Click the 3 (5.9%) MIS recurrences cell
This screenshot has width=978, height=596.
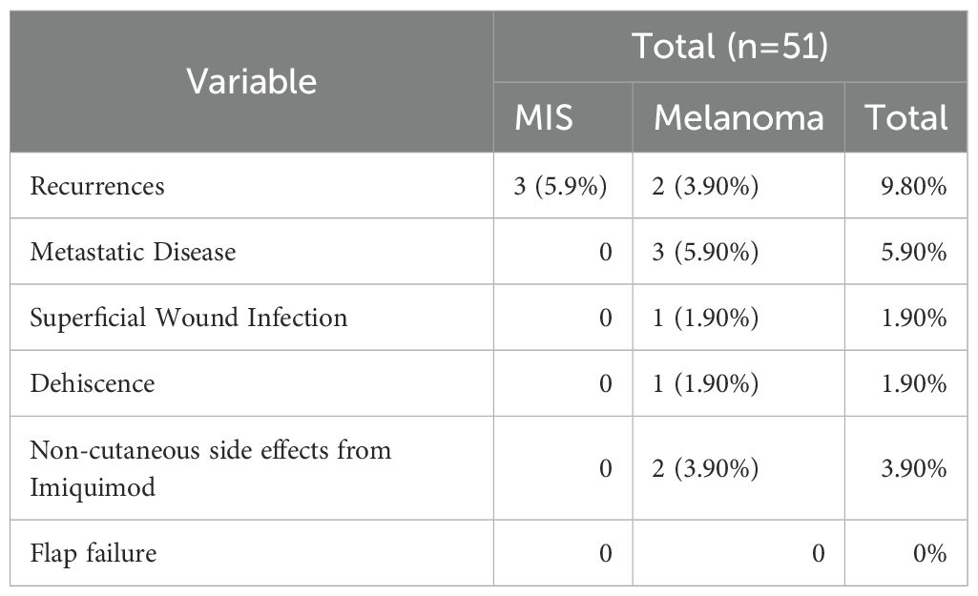coord(562,186)
